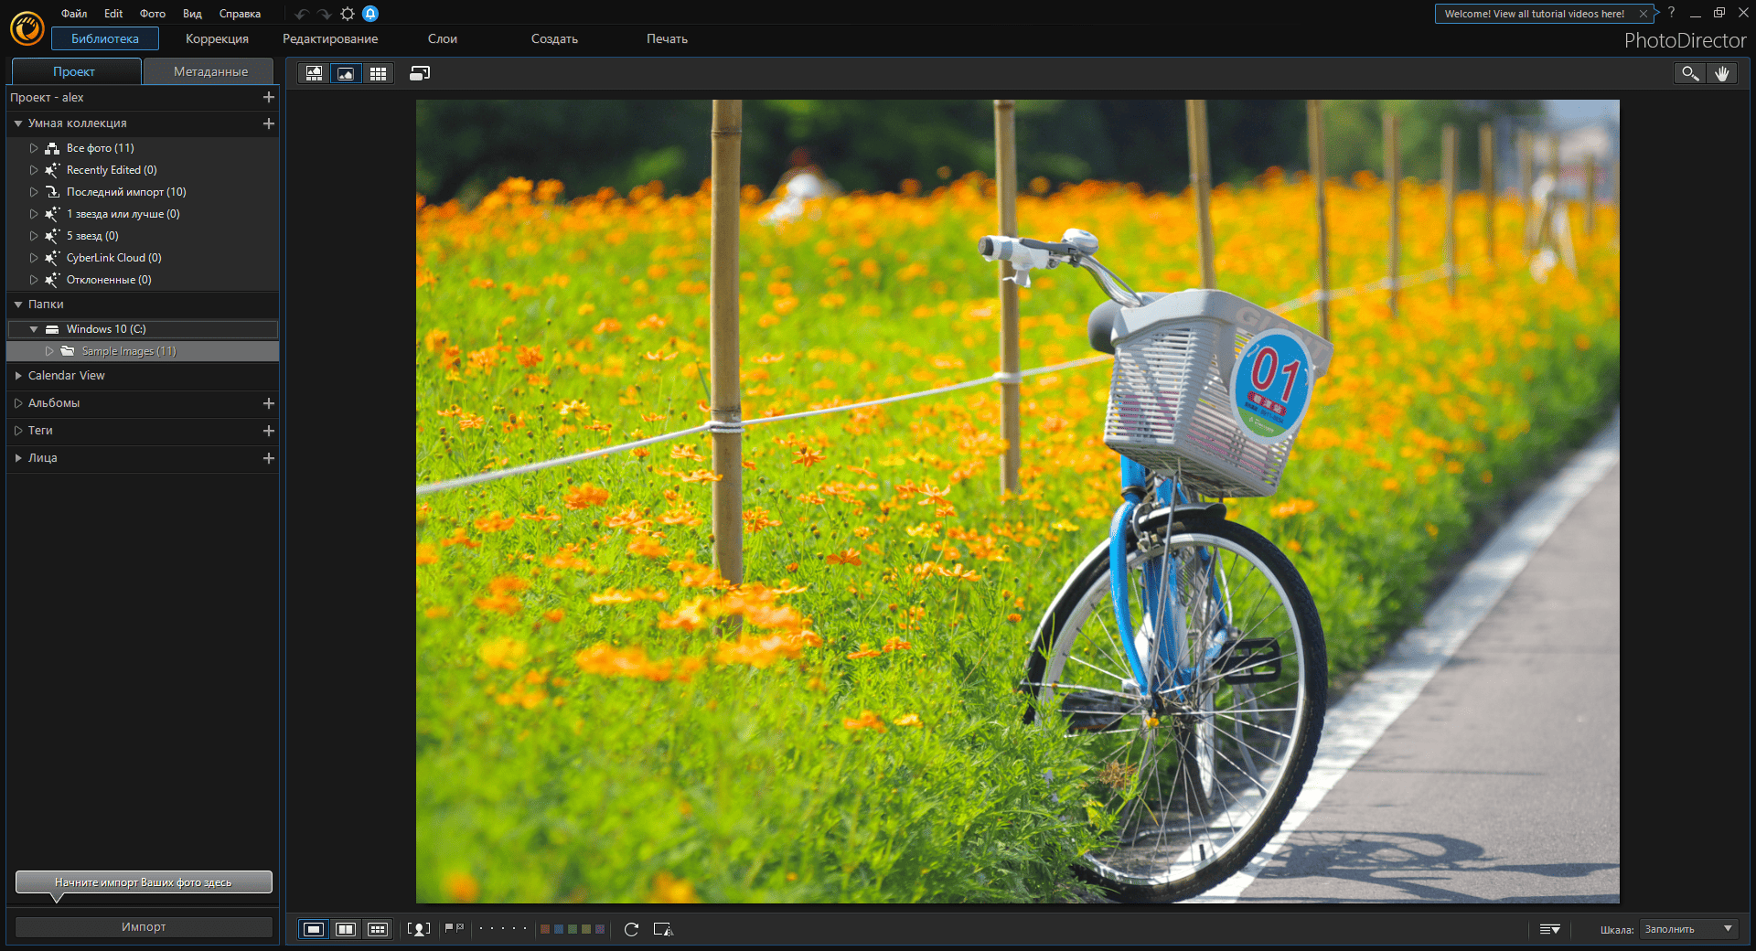Expand the Calendar View section
The image size is (1756, 951).
17,376
